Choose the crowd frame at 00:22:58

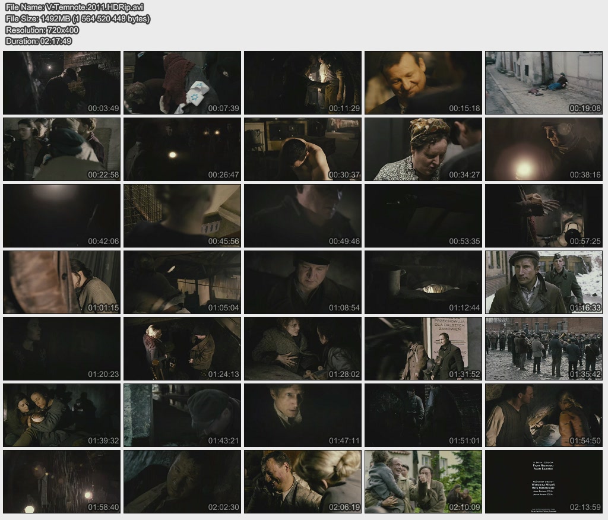(62, 149)
